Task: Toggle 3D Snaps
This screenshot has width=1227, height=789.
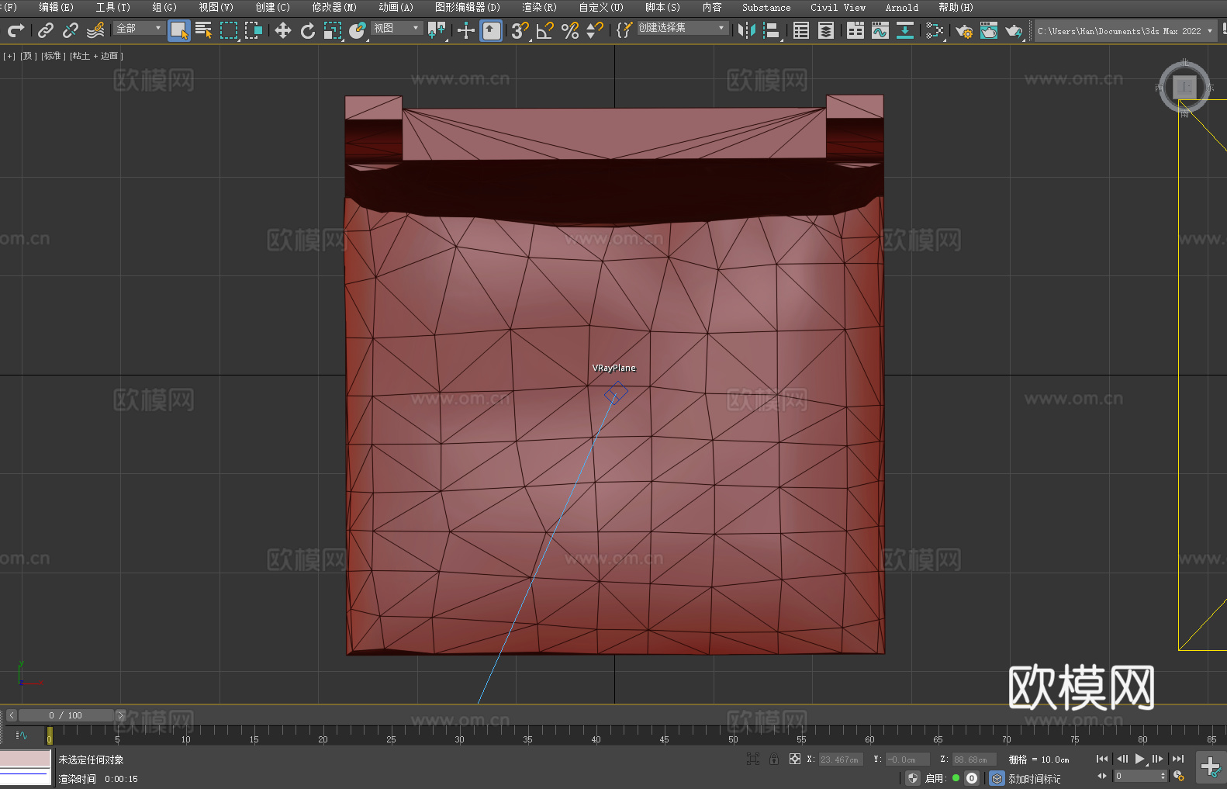Action: click(x=520, y=30)
